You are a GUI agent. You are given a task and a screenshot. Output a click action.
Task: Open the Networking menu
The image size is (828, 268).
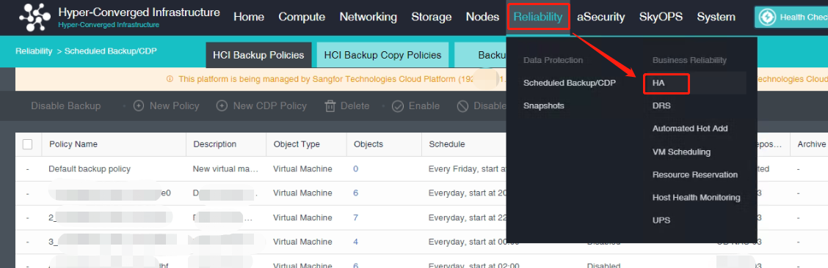(x=368, y=17)
